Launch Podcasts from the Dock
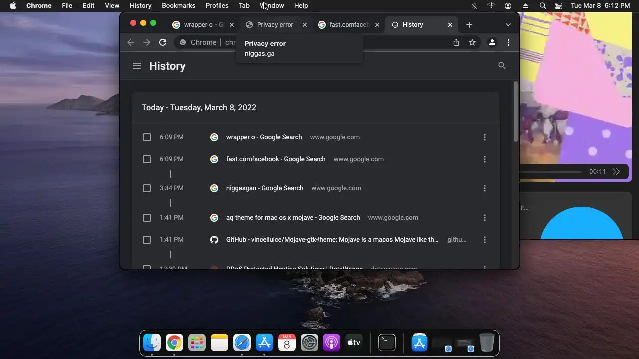Screen dimensions: 639x359 [331, 343]
